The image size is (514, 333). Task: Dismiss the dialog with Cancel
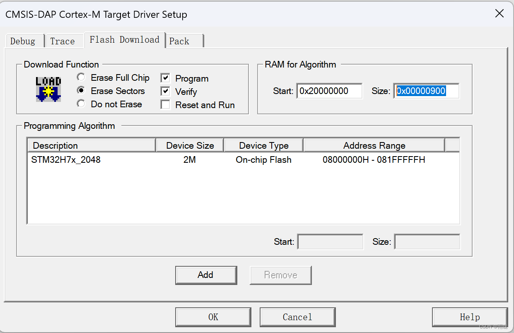[x=297, y=317]
